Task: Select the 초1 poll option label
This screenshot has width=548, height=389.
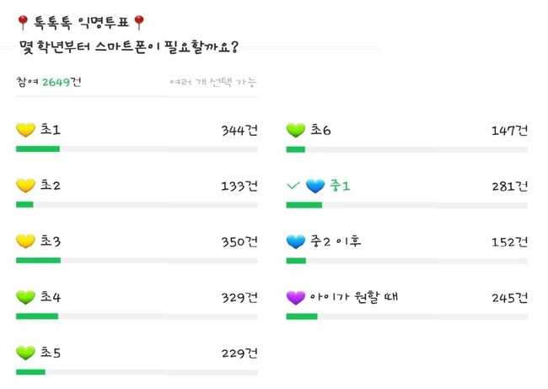Action: tap(51, 129)
